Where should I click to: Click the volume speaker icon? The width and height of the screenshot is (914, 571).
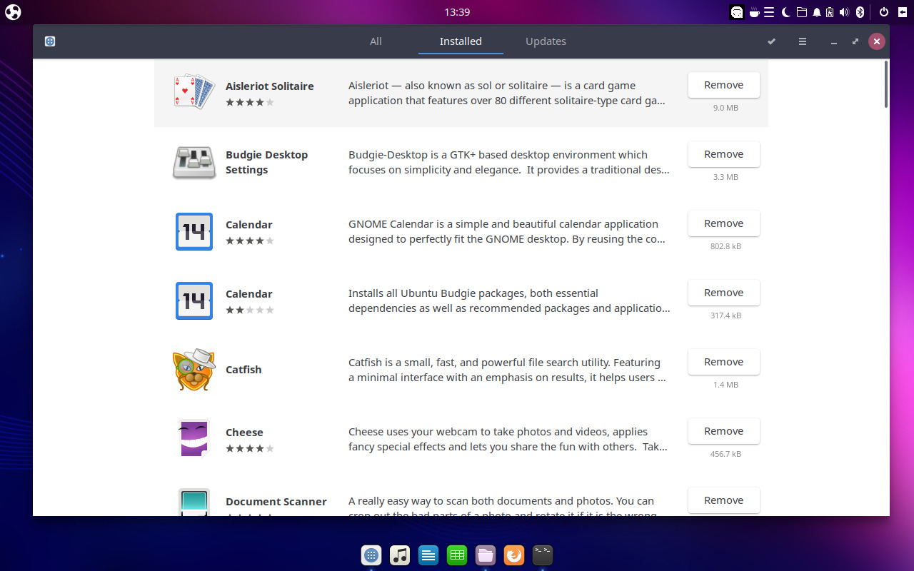click(844, 12)
